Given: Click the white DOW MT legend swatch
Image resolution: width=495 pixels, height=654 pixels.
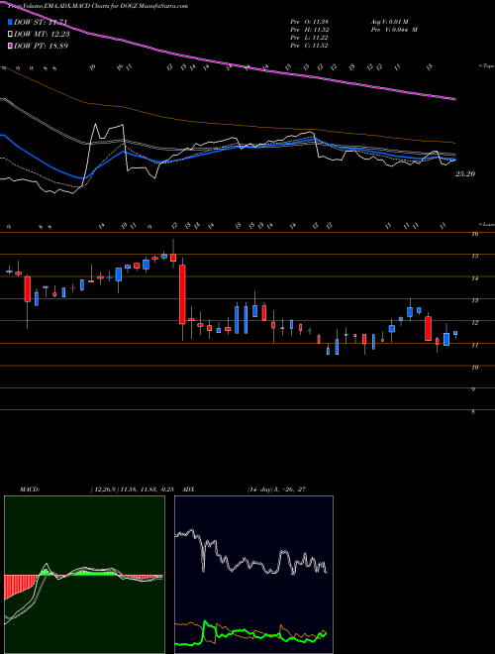Looking at the screenshot, I should coord(11,35).
